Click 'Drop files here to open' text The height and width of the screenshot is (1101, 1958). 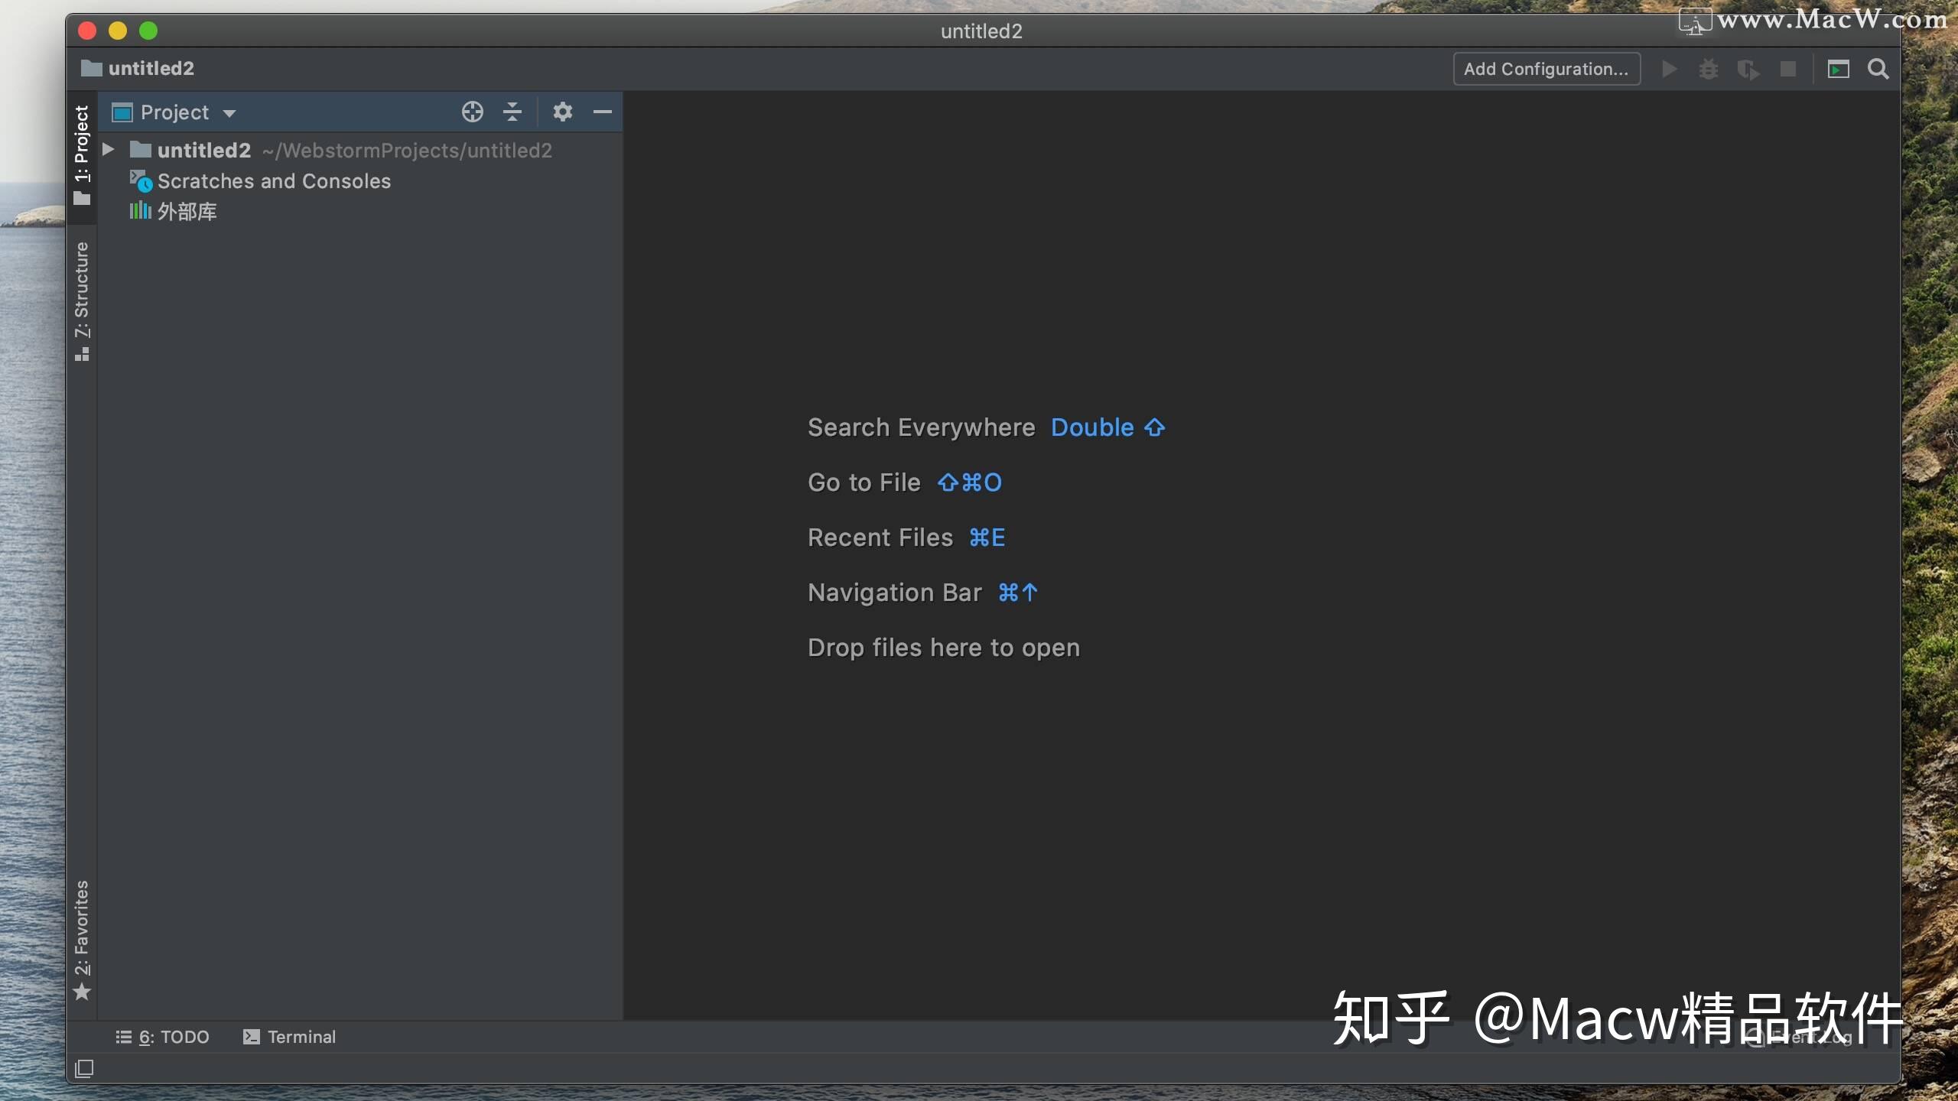944,648
